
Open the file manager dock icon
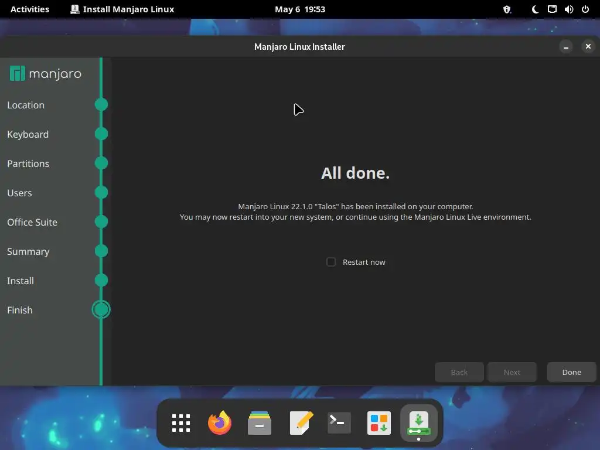260,423
